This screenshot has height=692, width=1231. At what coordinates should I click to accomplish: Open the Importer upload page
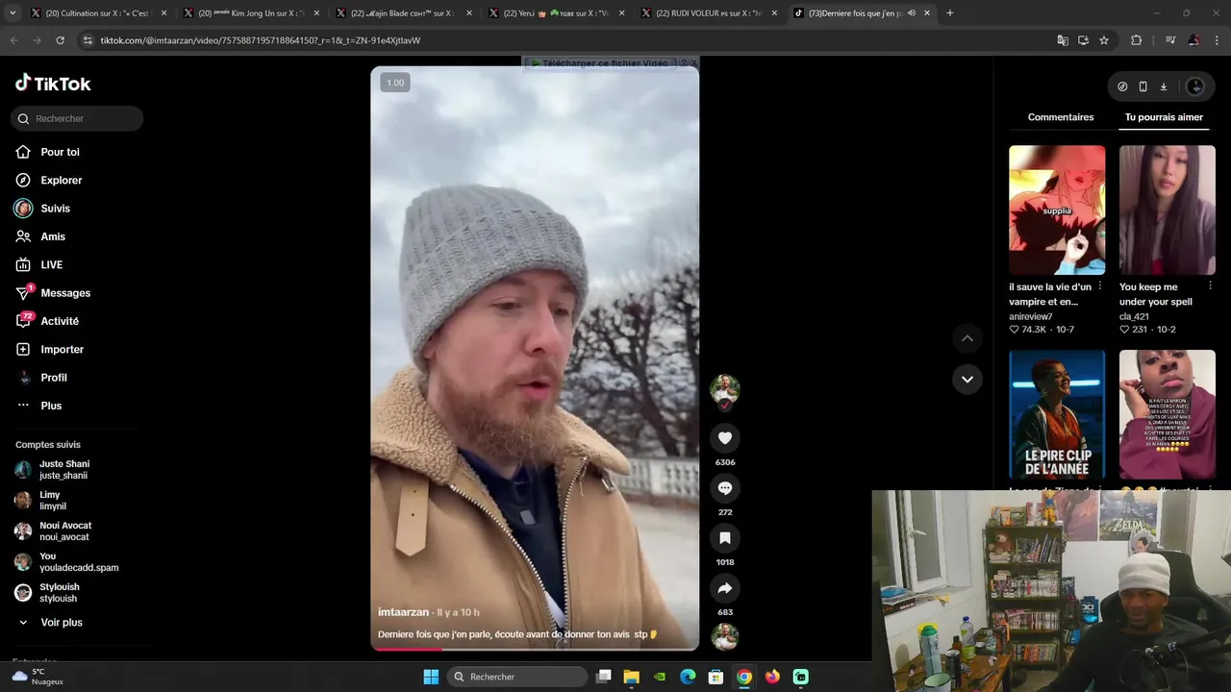click(62, 349)
